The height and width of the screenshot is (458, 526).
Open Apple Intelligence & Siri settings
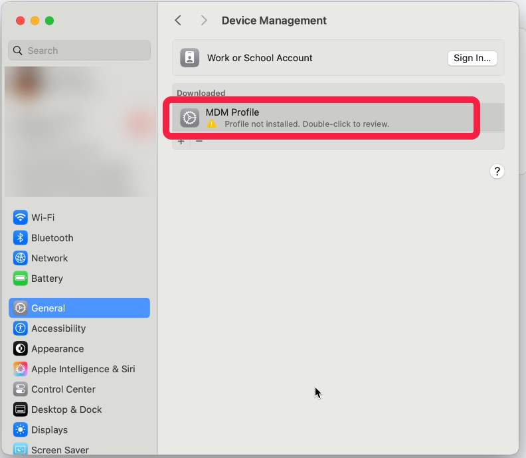(x=79, y=369)
